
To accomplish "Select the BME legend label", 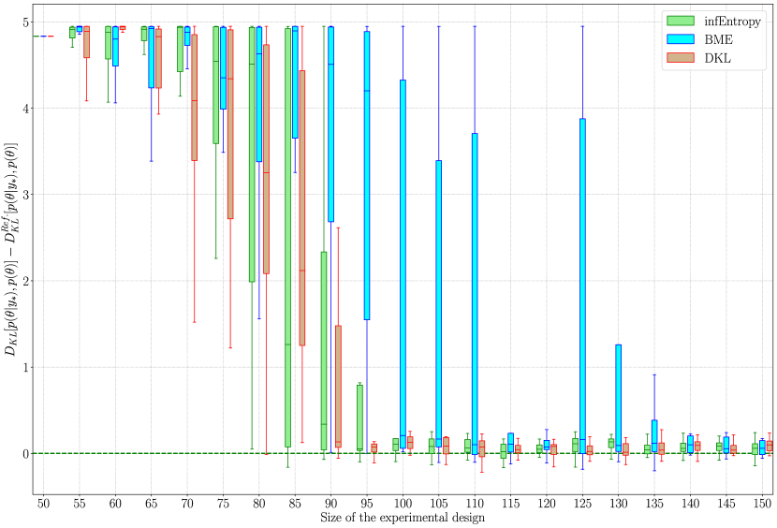I will tap(719, 39).
